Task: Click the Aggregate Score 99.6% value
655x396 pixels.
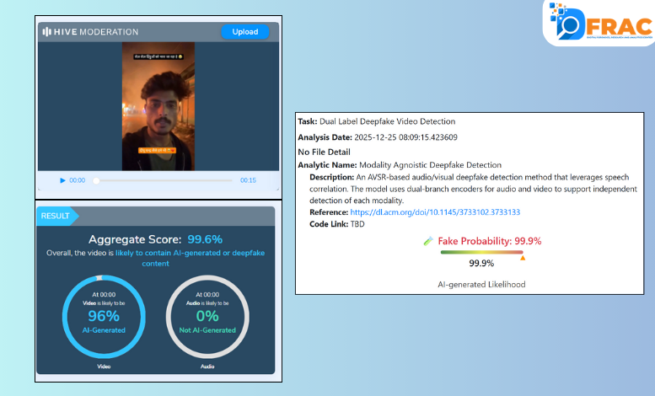Action: [205, 238]
